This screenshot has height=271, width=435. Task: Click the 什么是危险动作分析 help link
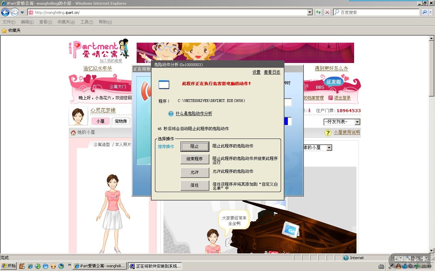point(194,113)
